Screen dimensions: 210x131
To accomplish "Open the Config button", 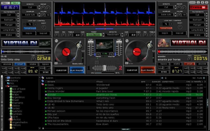I will click(192, 2).
